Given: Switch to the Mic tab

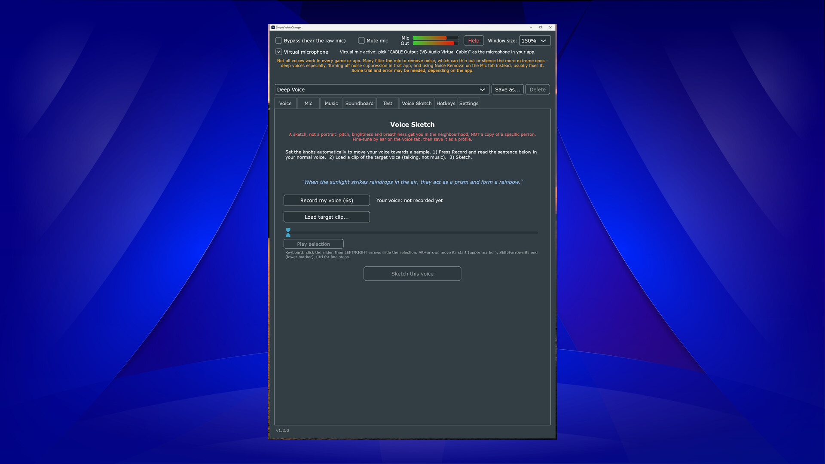Looking at the screenshot, I should [x=308, y=104].
